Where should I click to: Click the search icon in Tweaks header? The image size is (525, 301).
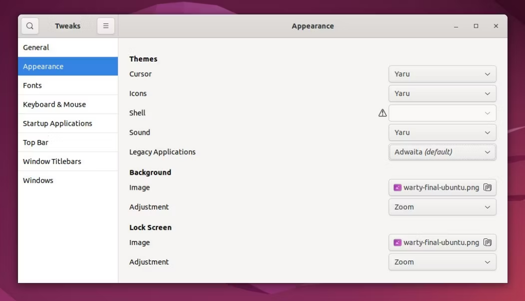pos(30,26)
